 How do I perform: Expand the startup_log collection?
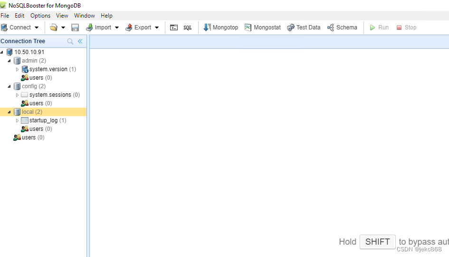(17, 120)
